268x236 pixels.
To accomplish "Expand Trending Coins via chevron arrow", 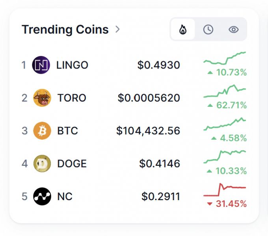I will 117,29.
